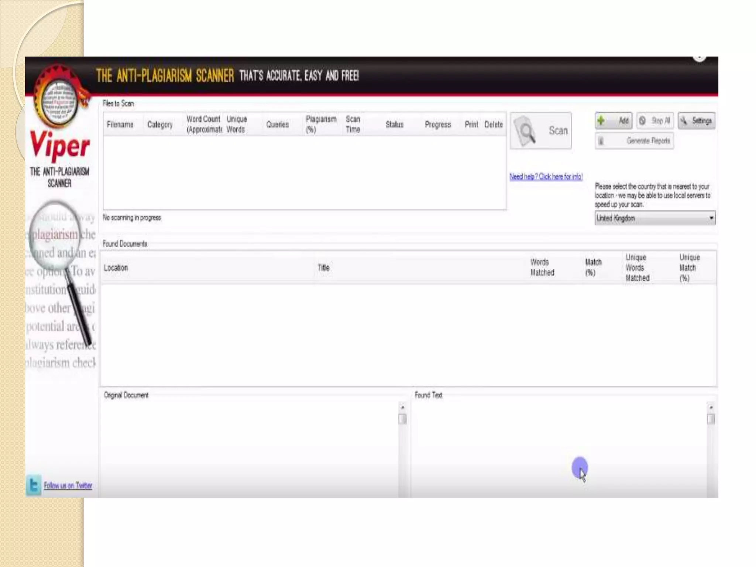
Task: Click the Words Matched column header
Action: [542, 267]
